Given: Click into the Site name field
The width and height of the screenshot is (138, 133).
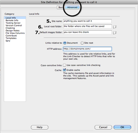Looking at the screenshot, I should tap(87, 21).
